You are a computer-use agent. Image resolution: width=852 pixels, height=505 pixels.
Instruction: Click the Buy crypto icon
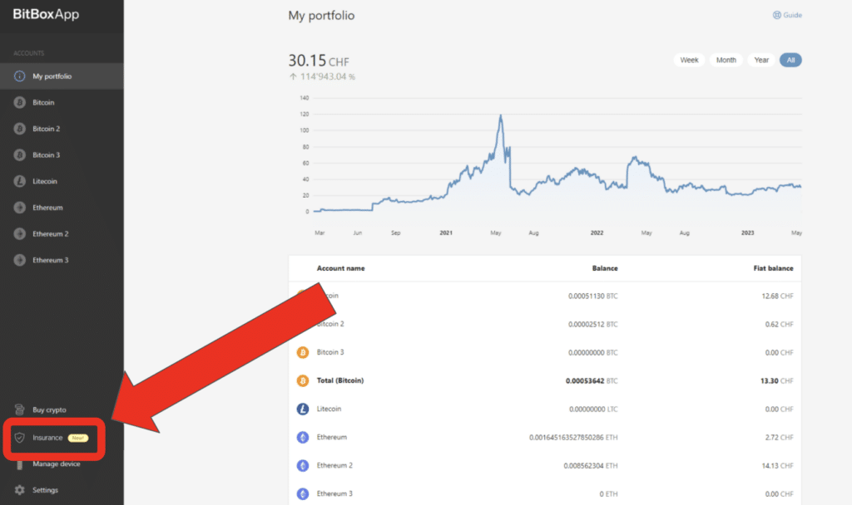(x=20, y=409)
